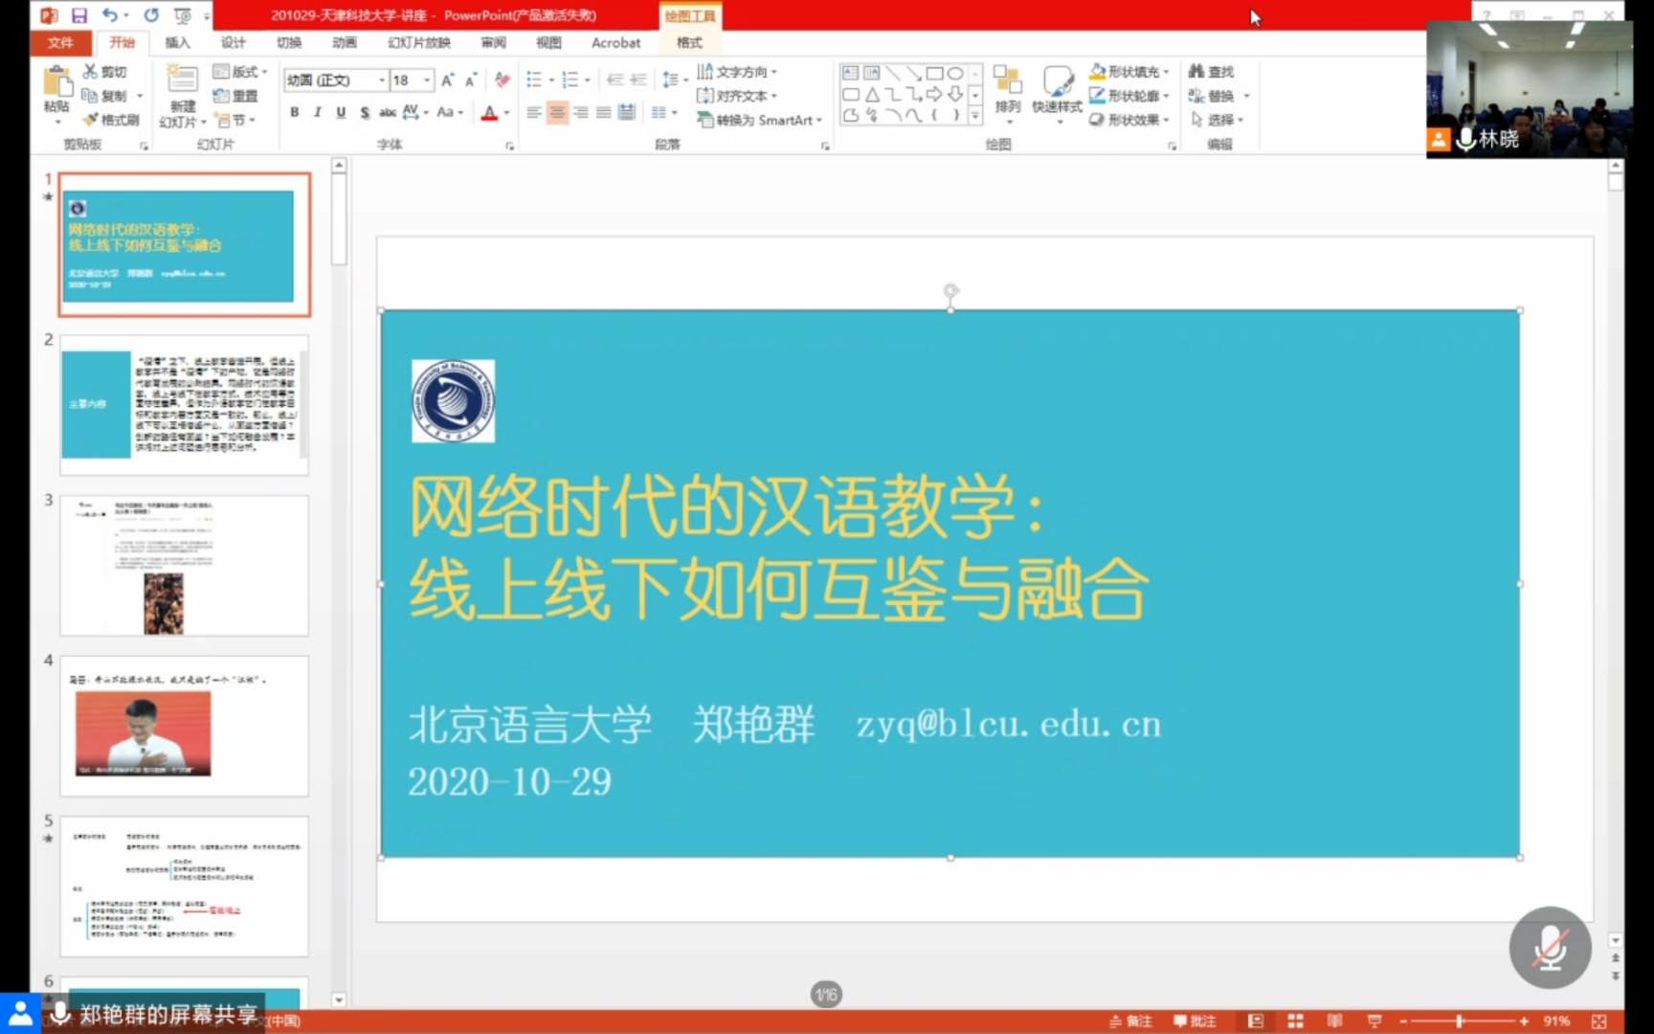This screenshot has width=1654, height=1034.
Task: Switch to the Slide Show (幻灯片放映) tab
Action: pos(419,42)
